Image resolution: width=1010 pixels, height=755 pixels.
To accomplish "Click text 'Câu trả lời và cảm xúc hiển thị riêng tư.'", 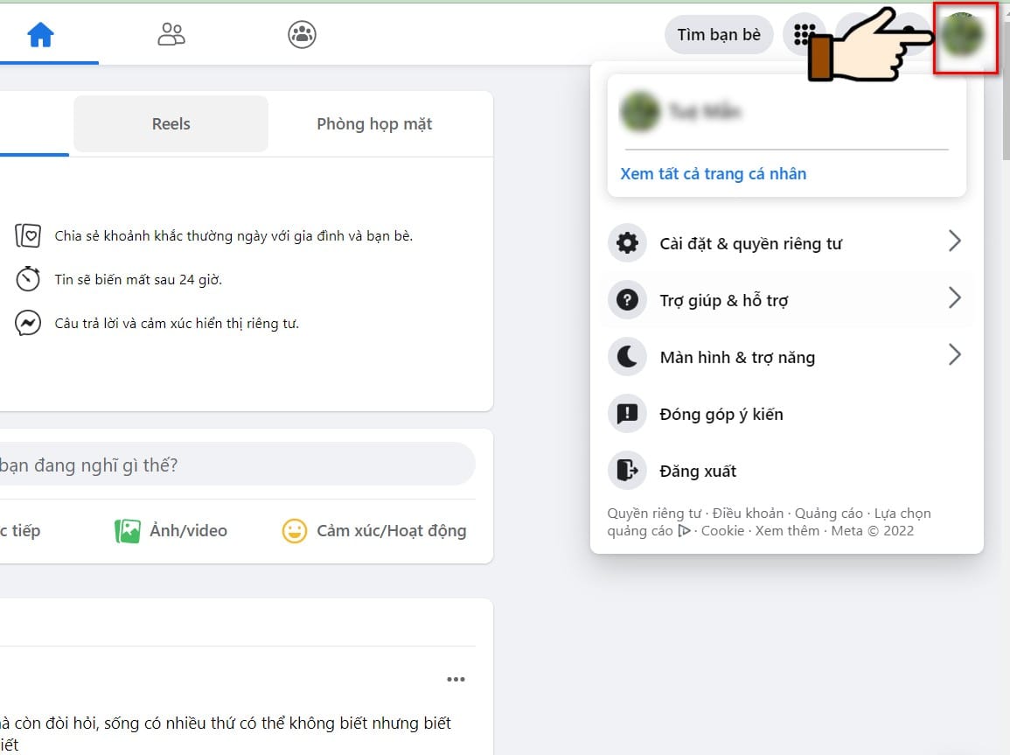I will 177,324.
